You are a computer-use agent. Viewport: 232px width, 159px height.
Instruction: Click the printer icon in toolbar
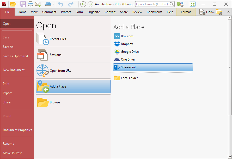30,4
